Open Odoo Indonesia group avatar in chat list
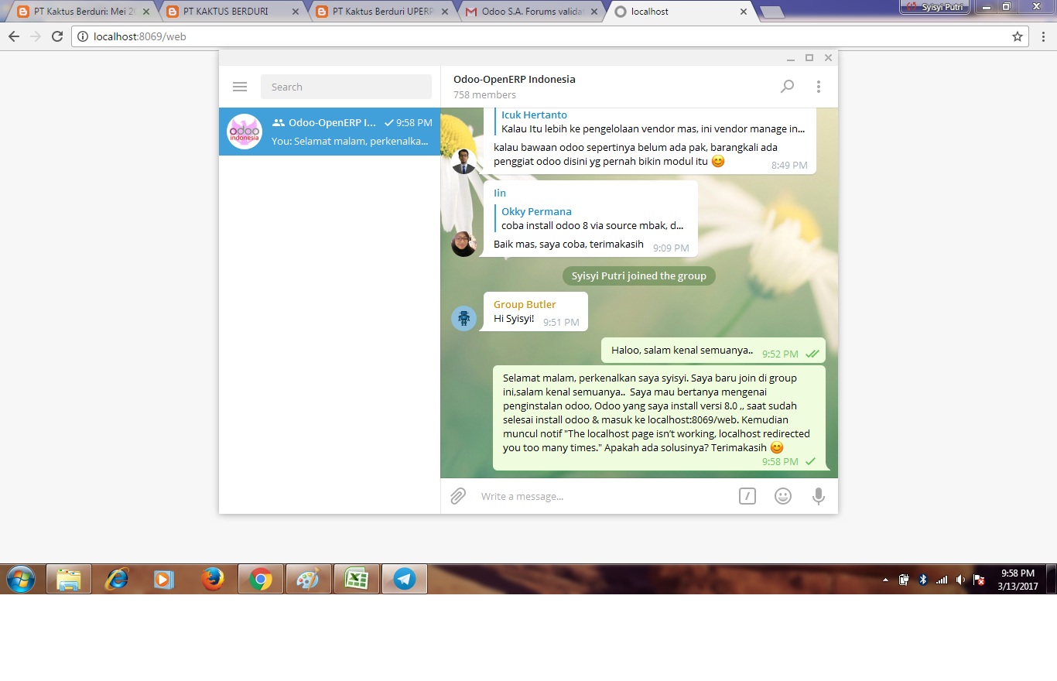 pyautogui.click(x=245, y=132)
